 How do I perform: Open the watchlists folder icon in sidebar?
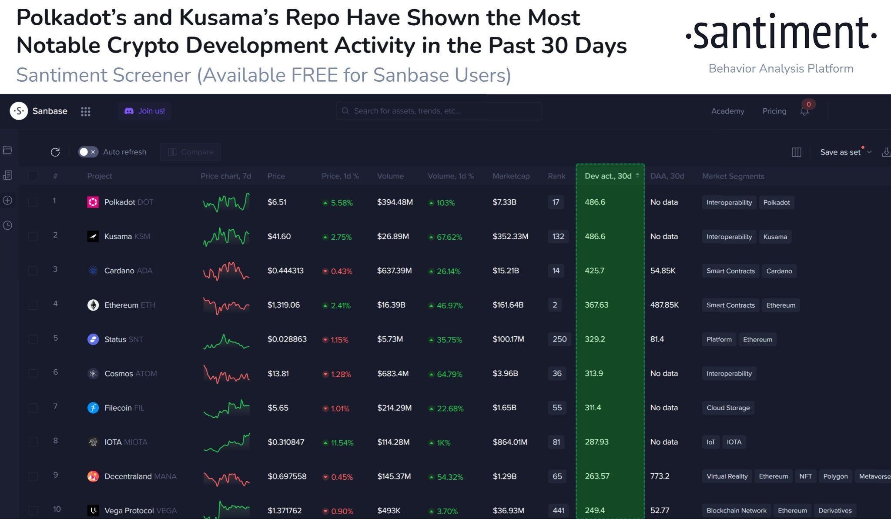tap(7, 150)
